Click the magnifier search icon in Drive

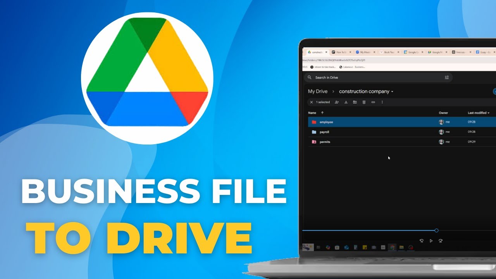310,77
